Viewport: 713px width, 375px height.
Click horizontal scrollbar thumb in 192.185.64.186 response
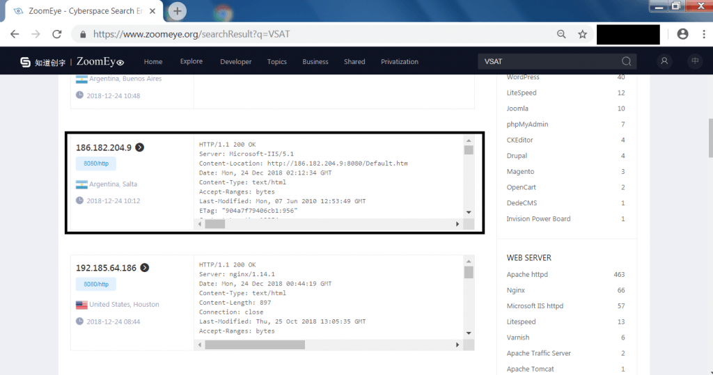pos(255,345)
